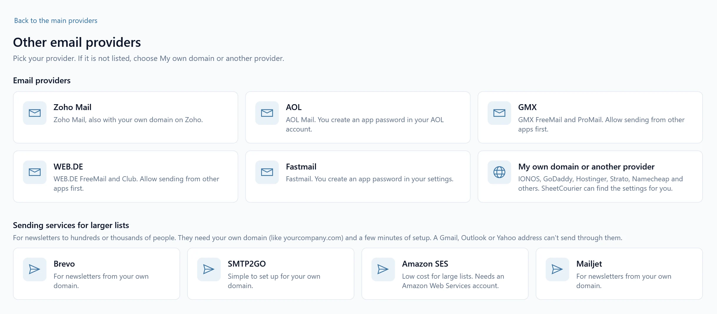Click 'Low cost for large lists' description
Viewport: 717px width, 314px height.
click(x=453, y=281)
